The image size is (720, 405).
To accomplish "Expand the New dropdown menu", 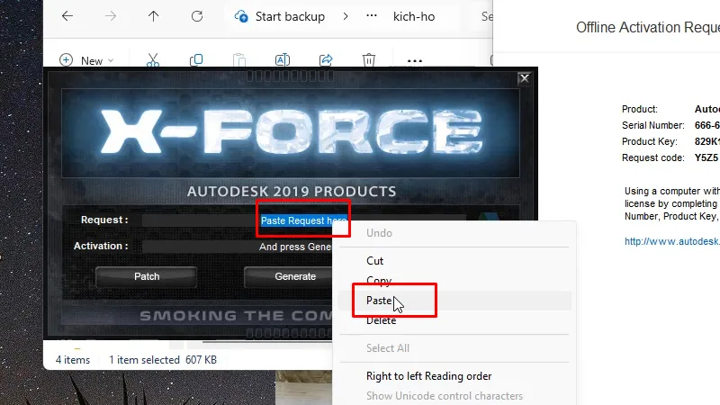I will pos(87,60).
